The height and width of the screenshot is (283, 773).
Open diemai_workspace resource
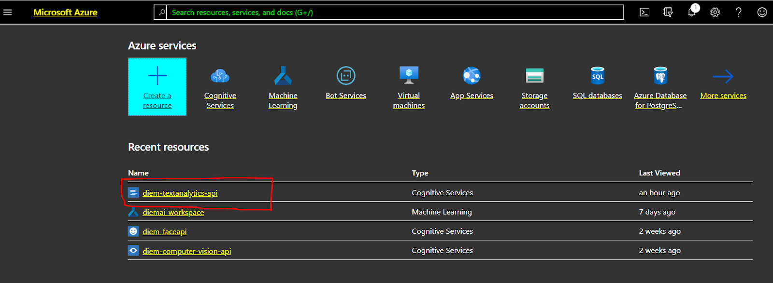click(173, 212)
